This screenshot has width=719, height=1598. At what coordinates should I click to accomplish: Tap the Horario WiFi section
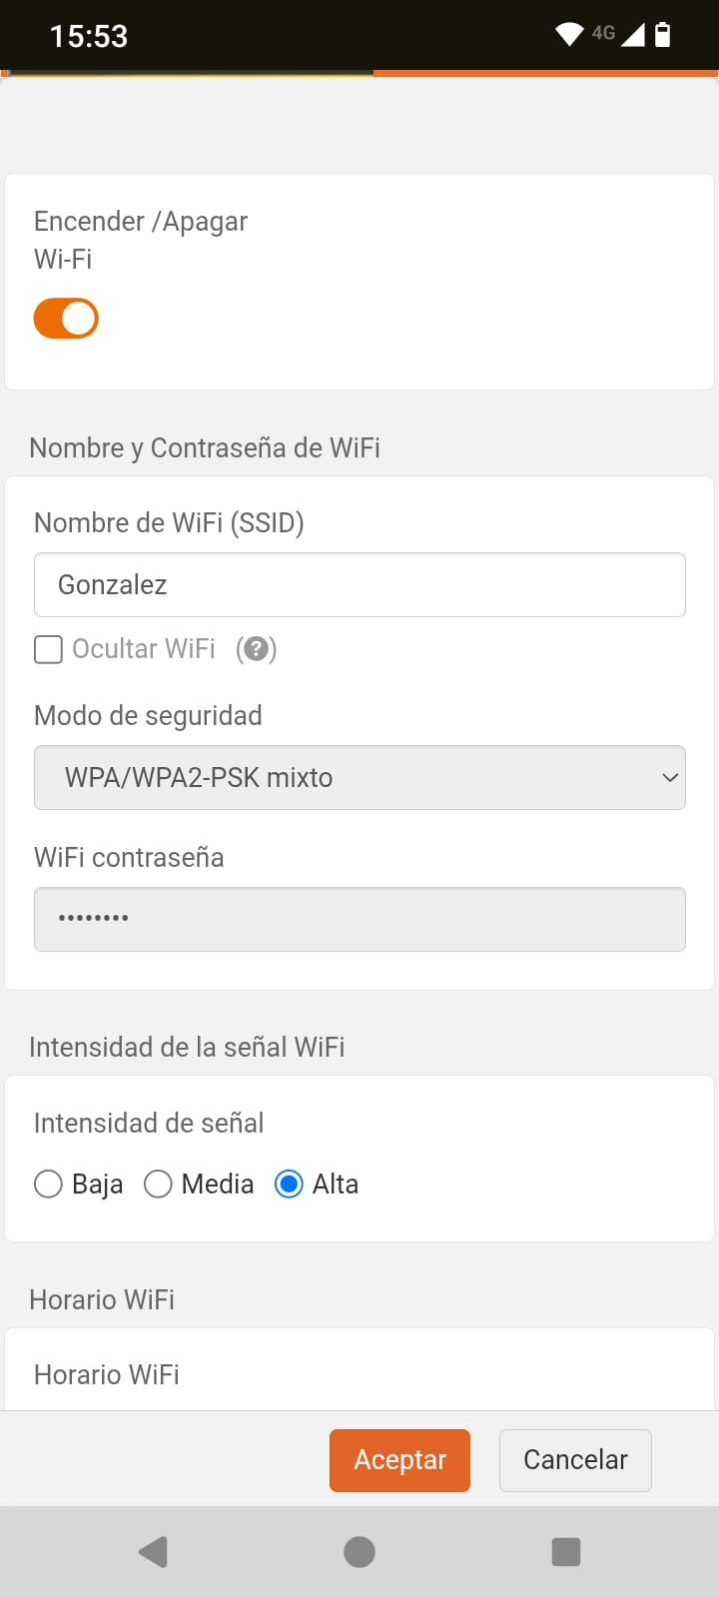pyautogui.click(x=107, y=1374)
